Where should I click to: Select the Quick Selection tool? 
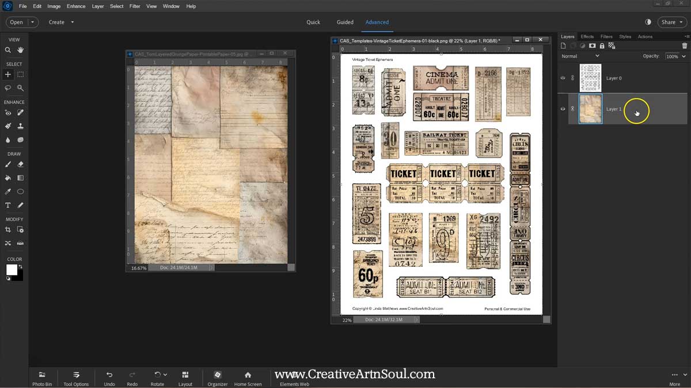(20, 88)
